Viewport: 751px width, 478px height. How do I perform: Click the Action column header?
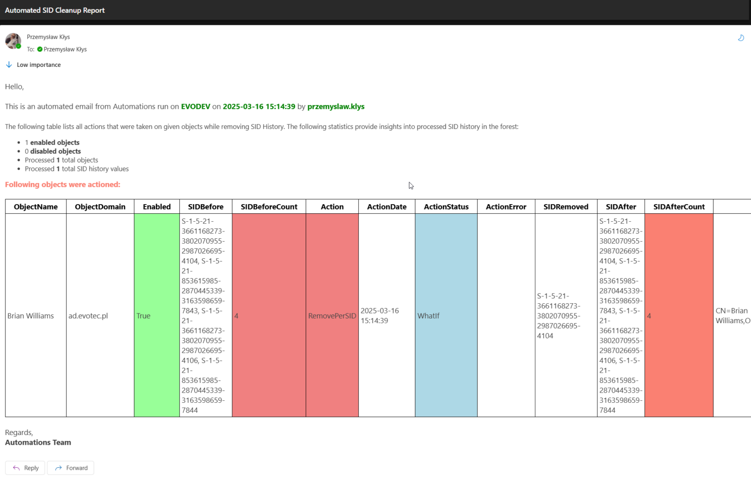pyautogui.click(x=331, y=207)
